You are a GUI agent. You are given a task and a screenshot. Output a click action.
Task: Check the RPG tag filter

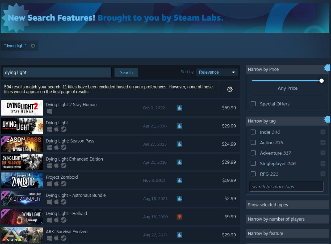[x=253, y=174]
